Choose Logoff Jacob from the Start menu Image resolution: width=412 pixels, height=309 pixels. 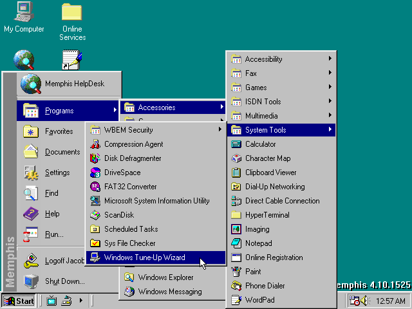coord(51,260)
